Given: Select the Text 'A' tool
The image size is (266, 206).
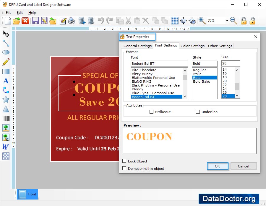Looking at the screenshot, I should coord(6,81).
